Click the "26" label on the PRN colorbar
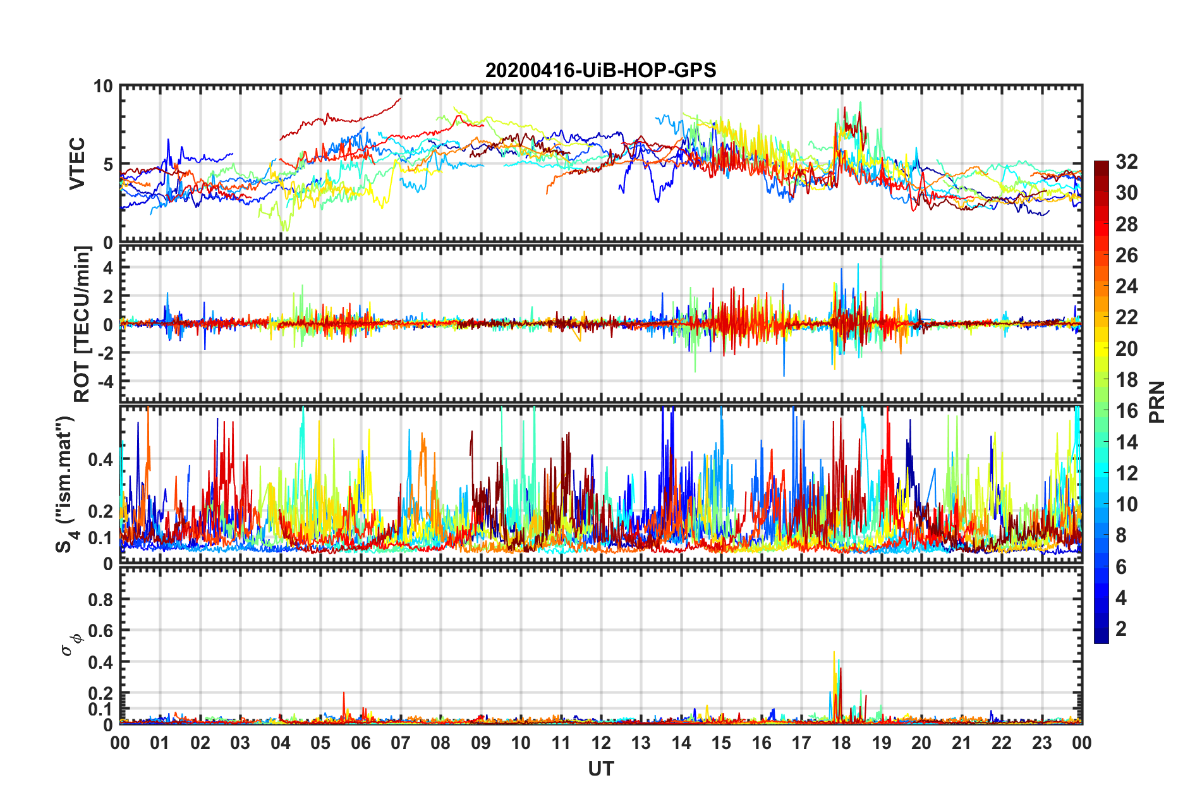 pos(1126,255)
